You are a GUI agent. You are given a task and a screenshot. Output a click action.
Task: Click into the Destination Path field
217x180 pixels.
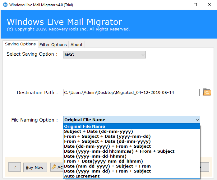pyautogui.click(x=131, y=93)
